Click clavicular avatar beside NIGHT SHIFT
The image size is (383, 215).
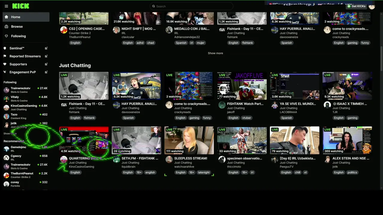[116, 30]
